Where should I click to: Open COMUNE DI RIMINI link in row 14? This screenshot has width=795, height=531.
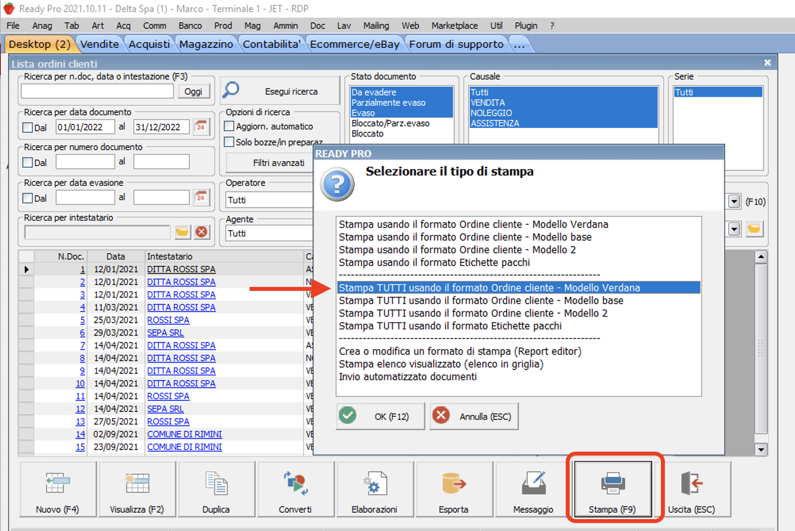[184, 434]
